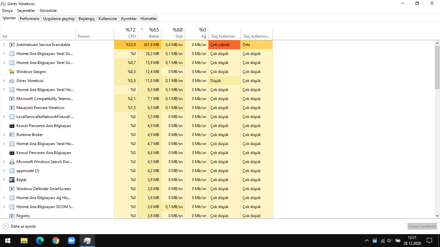Sort processes by Disk column
The height and width of the screenshot is (247, 440).
[x=173, y=33]
